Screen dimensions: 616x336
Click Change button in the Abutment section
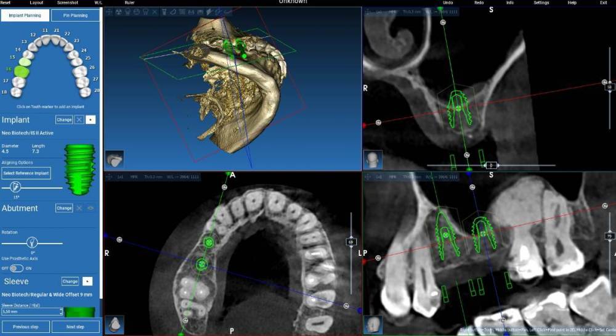coord(64,208)
